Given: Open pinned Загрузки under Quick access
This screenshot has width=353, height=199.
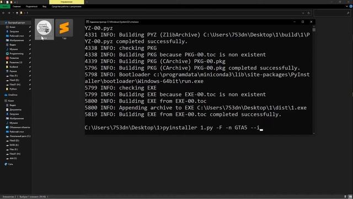Looking at the screenshot, I should [x=14, y=32].
